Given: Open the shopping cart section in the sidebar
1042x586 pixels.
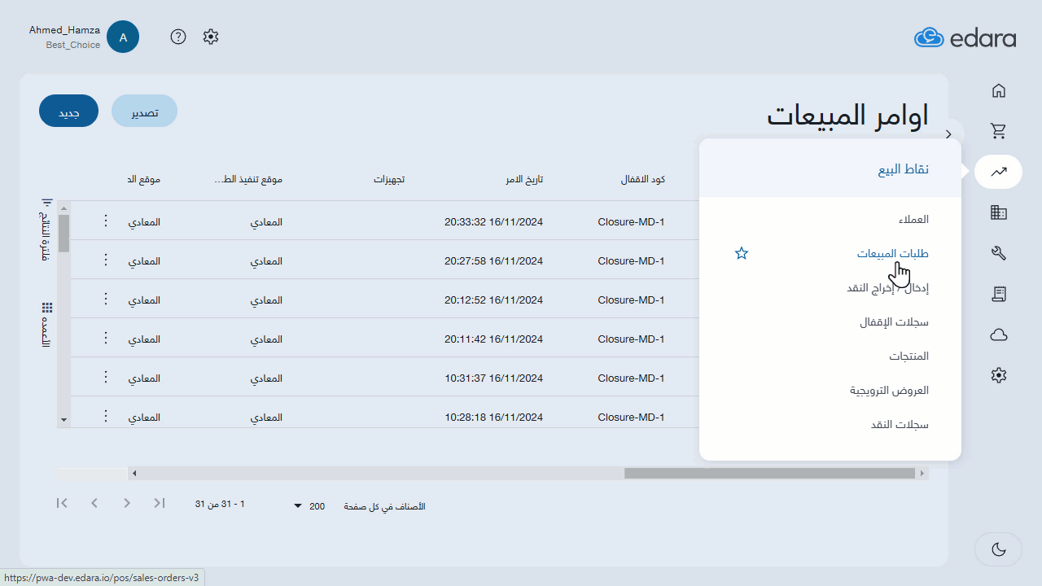Looking at the screenshot, I should point(999,131).
